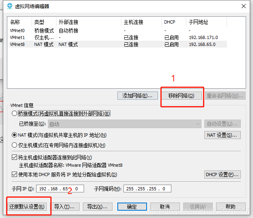Click the 重命名网络(W)... button
Image resolution: width=253 pixels, height=218 pixels.
pos(225,96)
